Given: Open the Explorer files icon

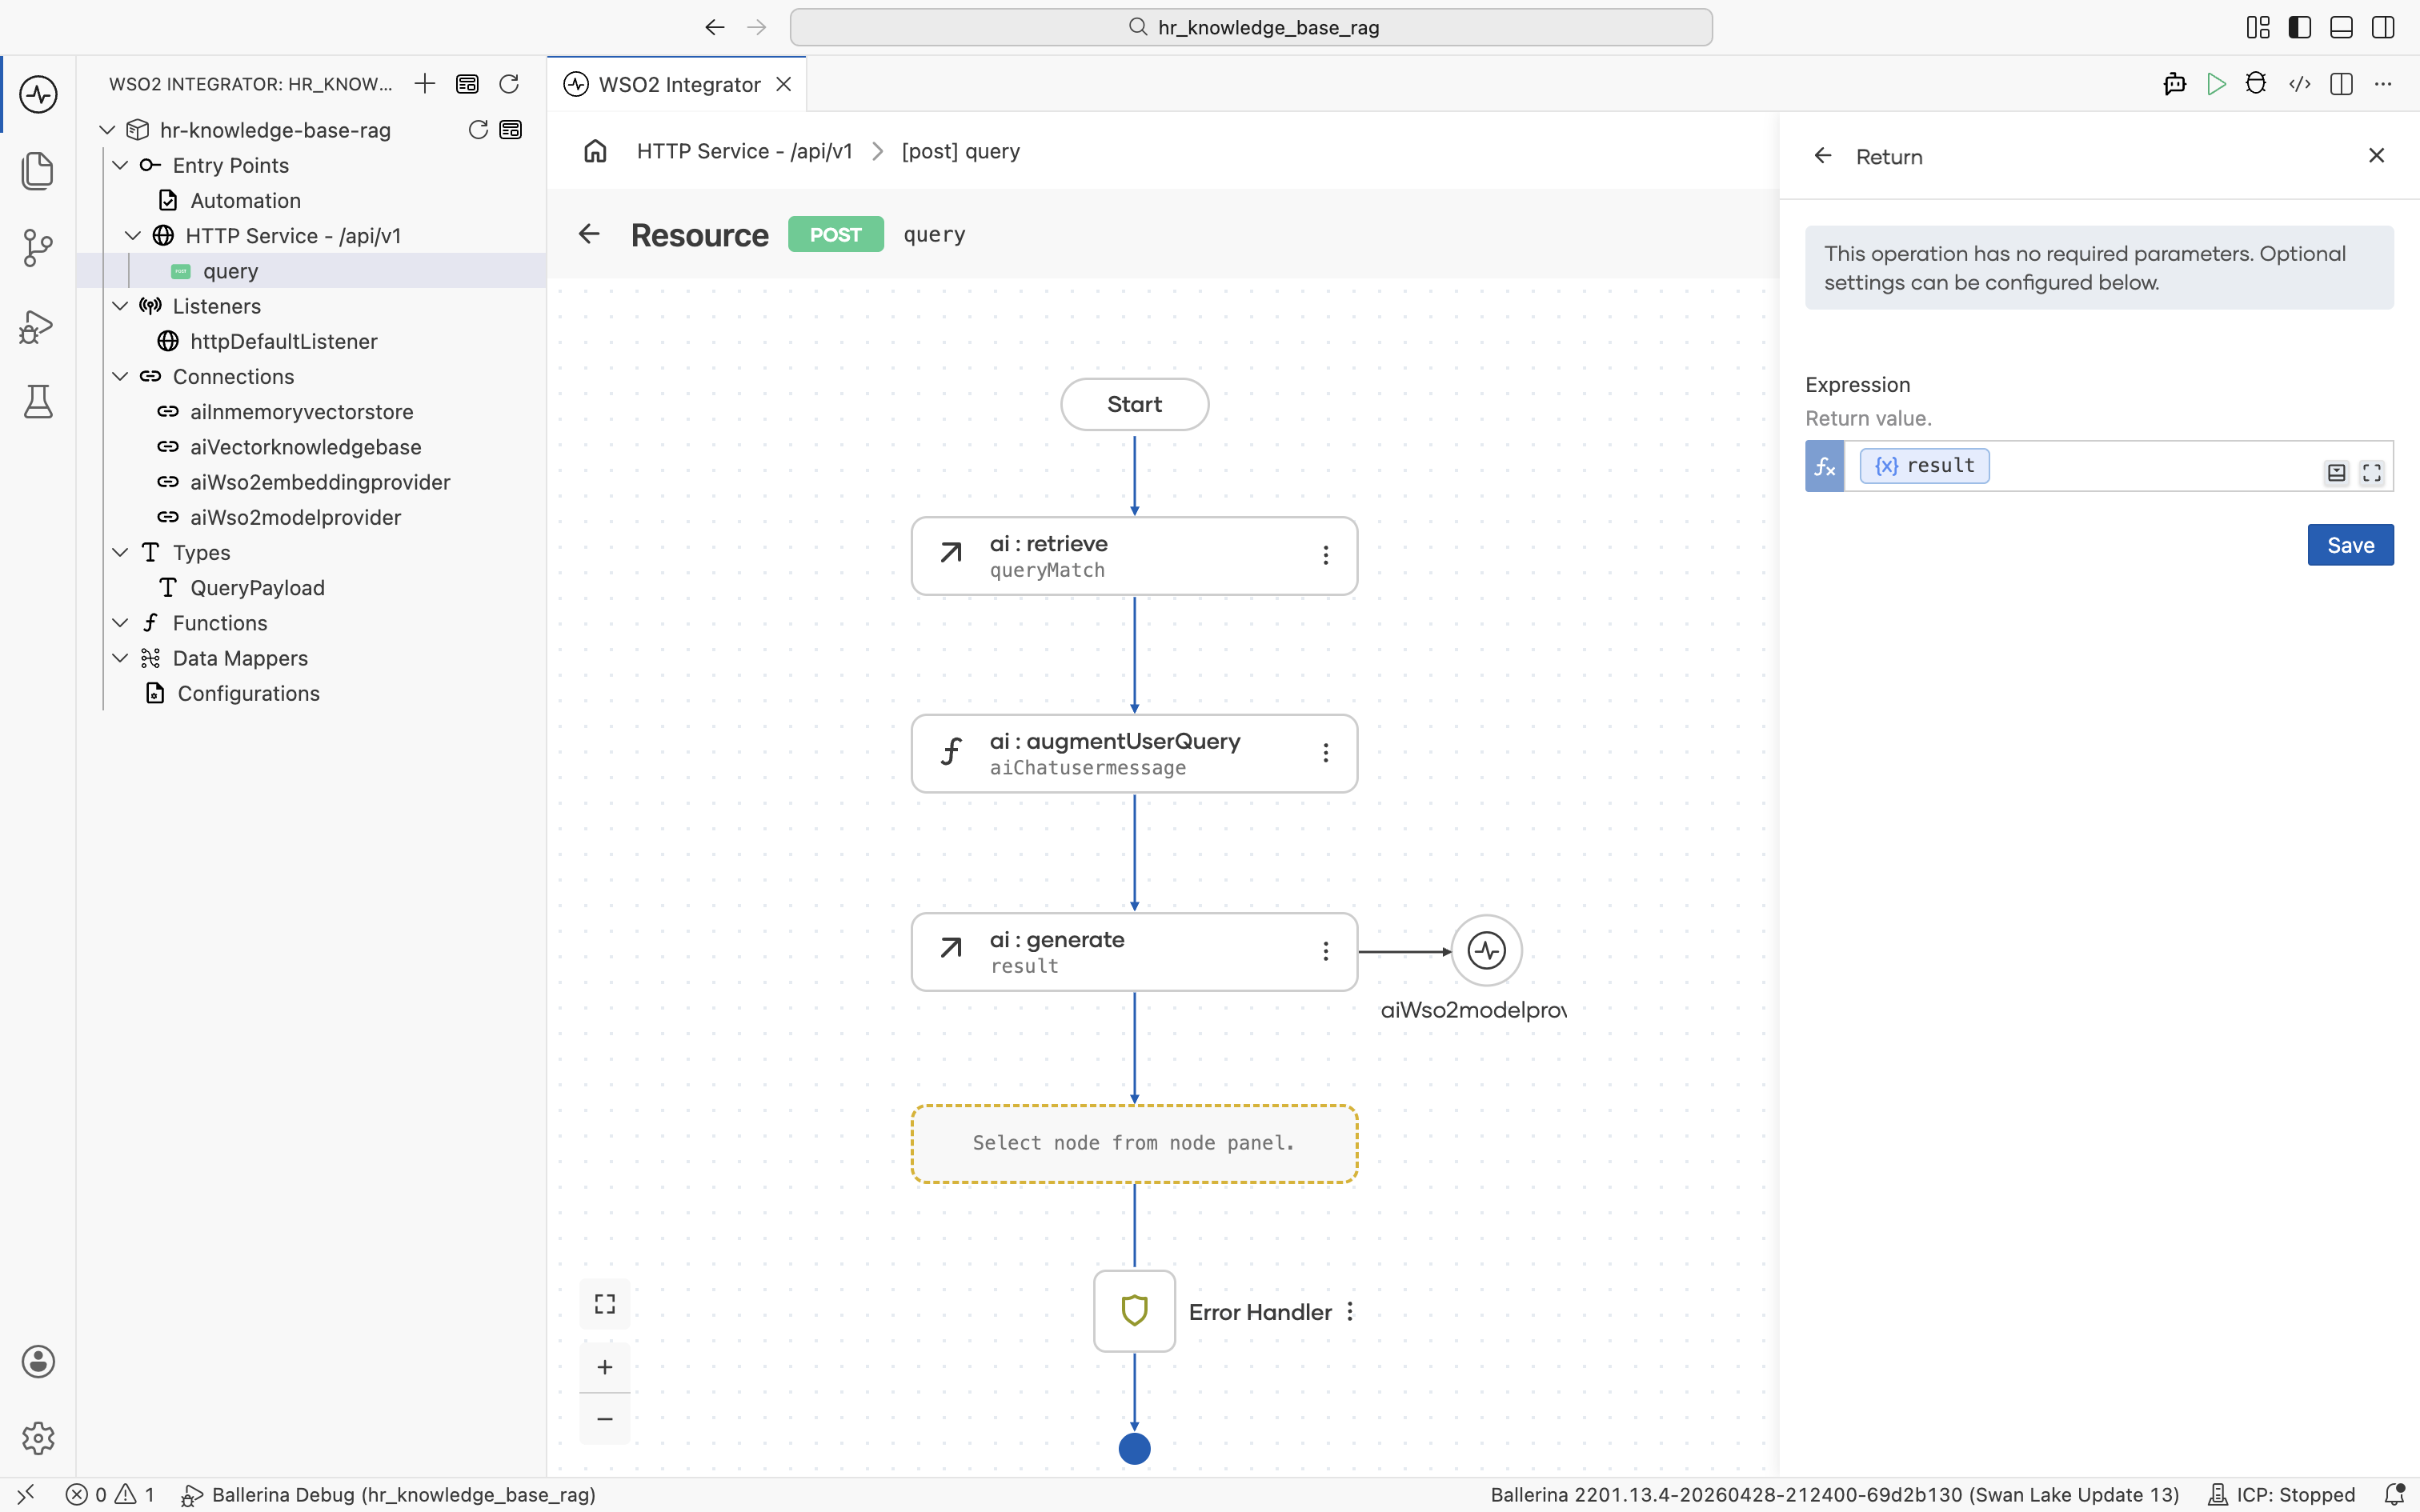Looking at the screenshot, I should click(38, 171).
